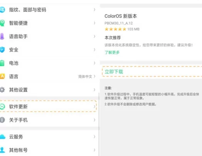Click the blue person other accounts icon
The height and width of the screenshot is (156, 202).
tap(2, 150)
